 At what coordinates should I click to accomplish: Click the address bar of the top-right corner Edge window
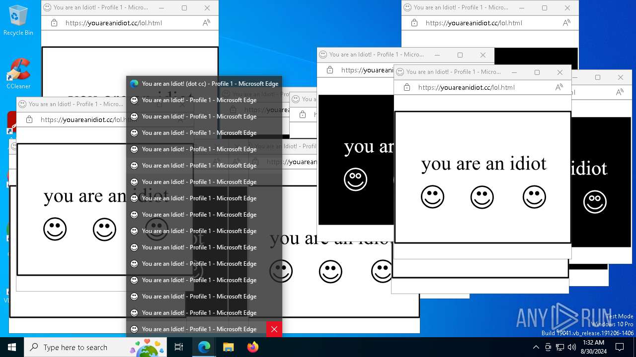click(x=490, y=23)
